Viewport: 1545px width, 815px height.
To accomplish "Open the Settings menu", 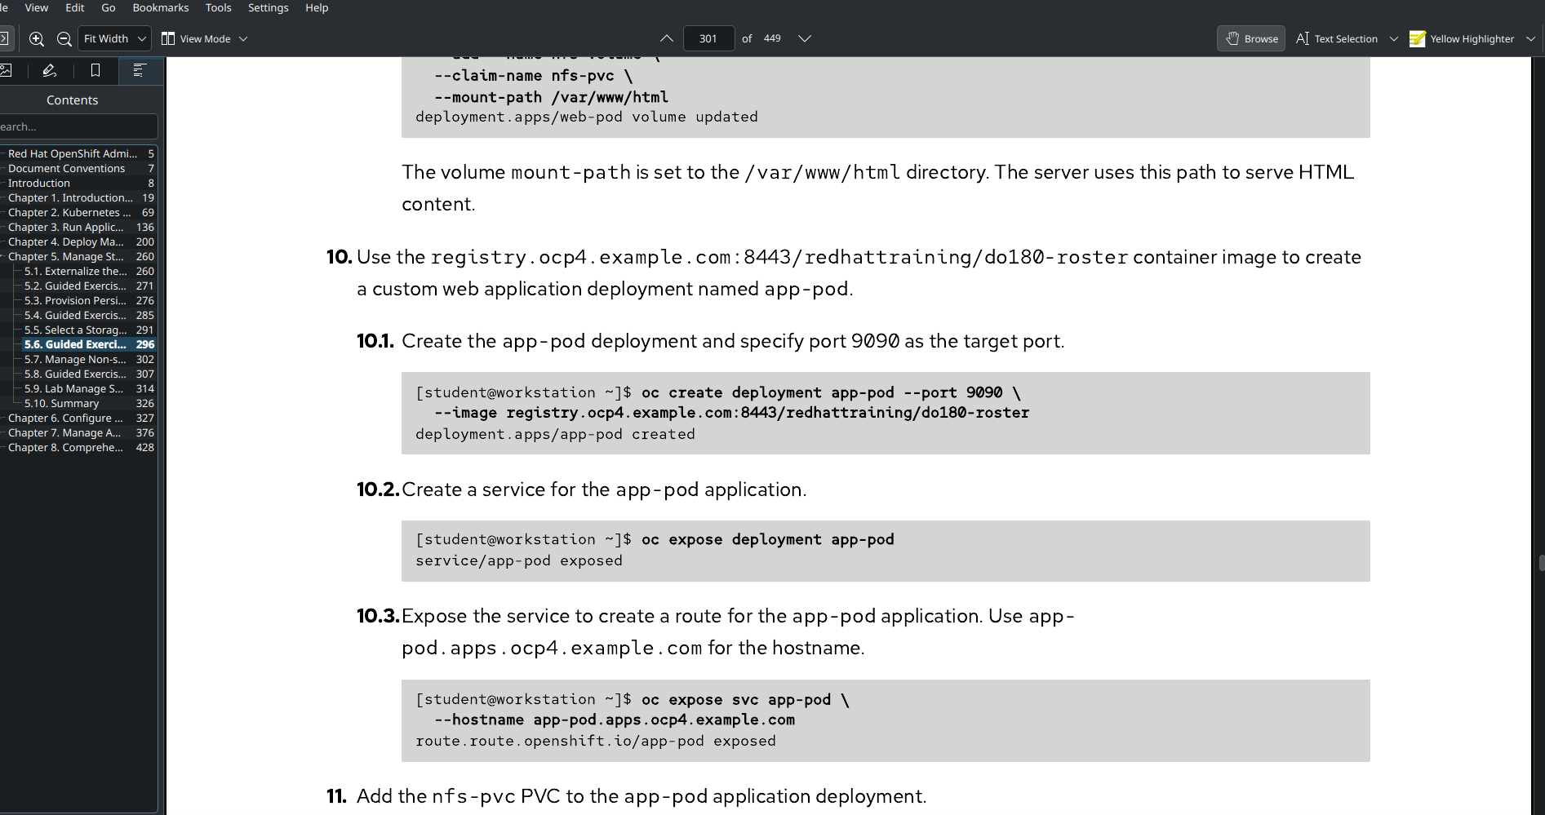I will pos(268,7).
